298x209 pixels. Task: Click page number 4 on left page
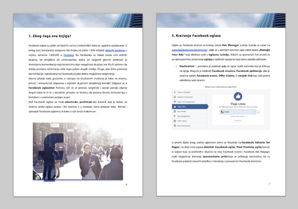tap(126, 185)
